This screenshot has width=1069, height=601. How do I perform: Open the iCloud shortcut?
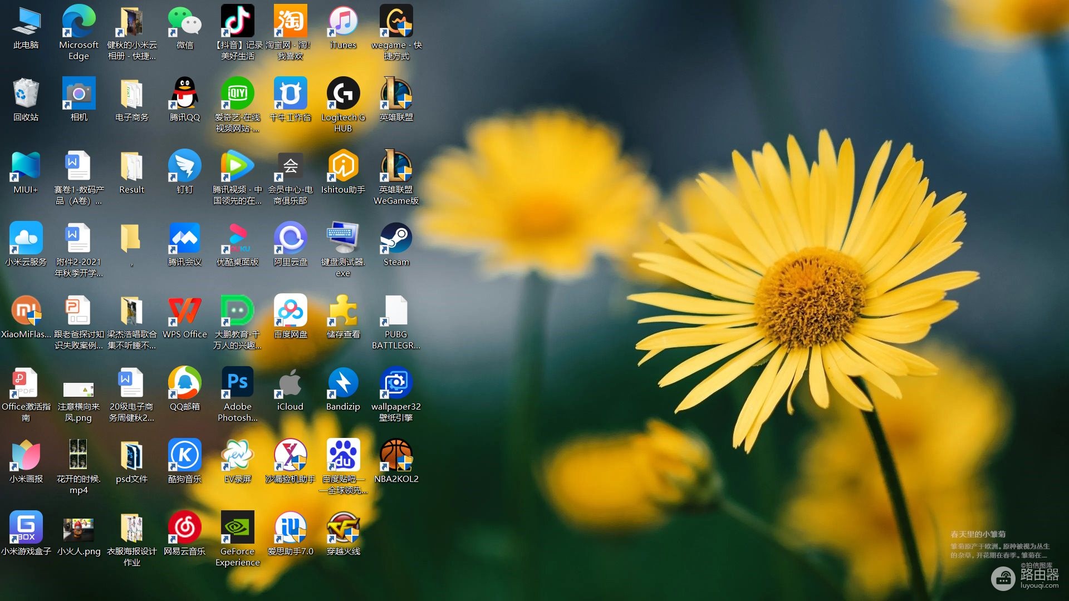pos(290,389)
